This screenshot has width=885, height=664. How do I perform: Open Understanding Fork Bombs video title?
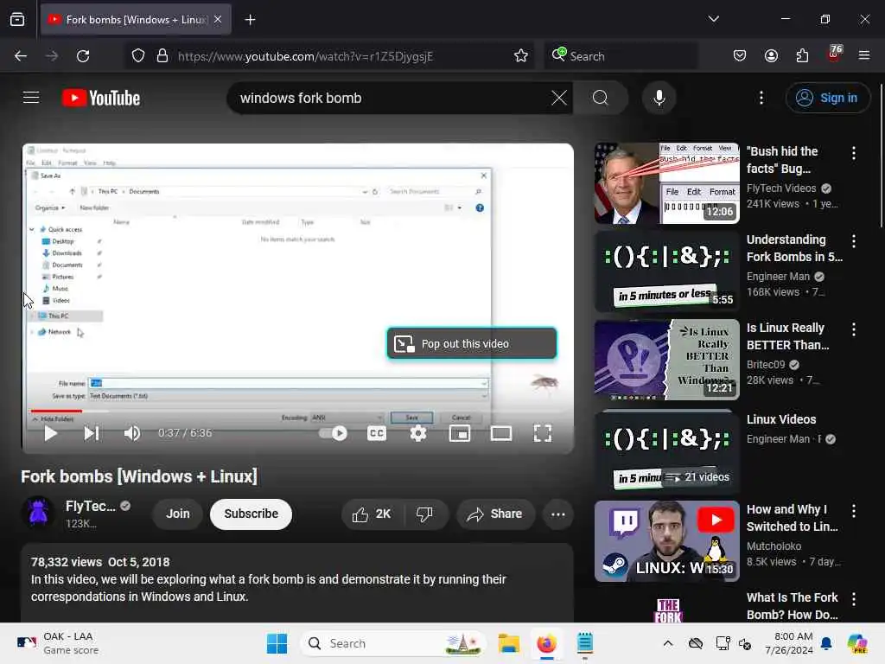coord(794,248)
